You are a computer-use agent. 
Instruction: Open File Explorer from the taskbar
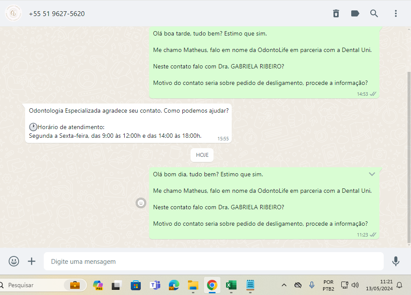point(193,285)
